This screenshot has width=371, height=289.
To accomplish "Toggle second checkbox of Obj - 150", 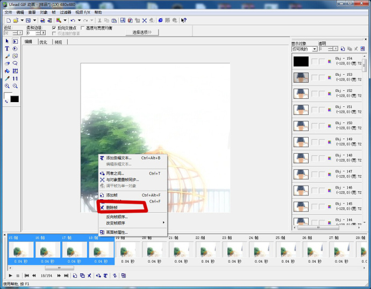I will click(x=322, y=126).
